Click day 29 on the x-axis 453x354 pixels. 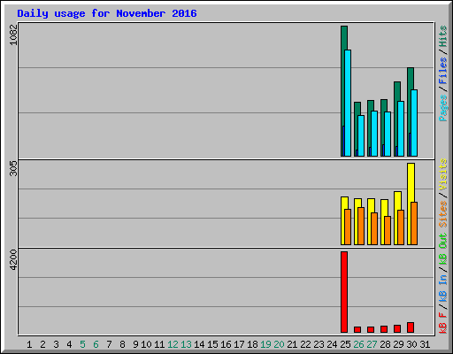[398, 344]
